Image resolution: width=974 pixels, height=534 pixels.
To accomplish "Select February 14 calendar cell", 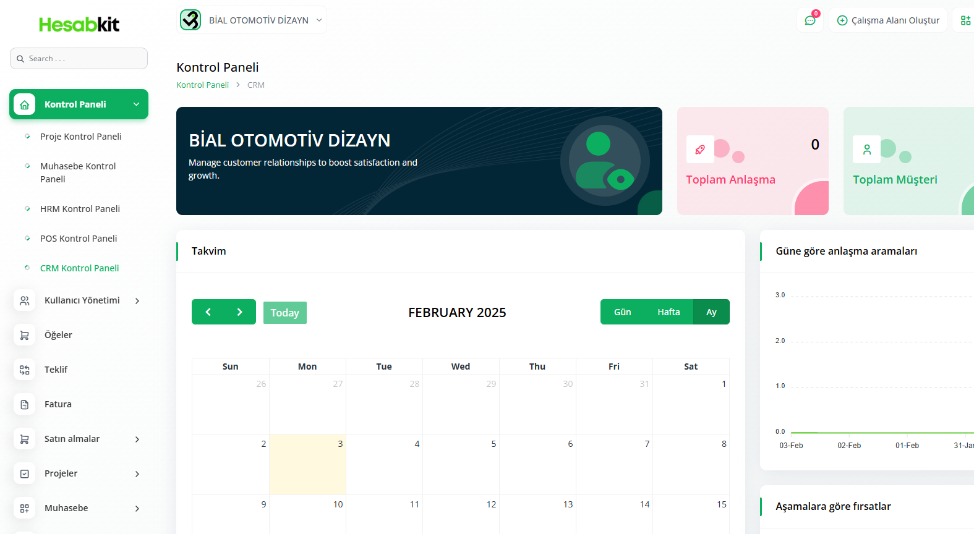I will (614, 514).
